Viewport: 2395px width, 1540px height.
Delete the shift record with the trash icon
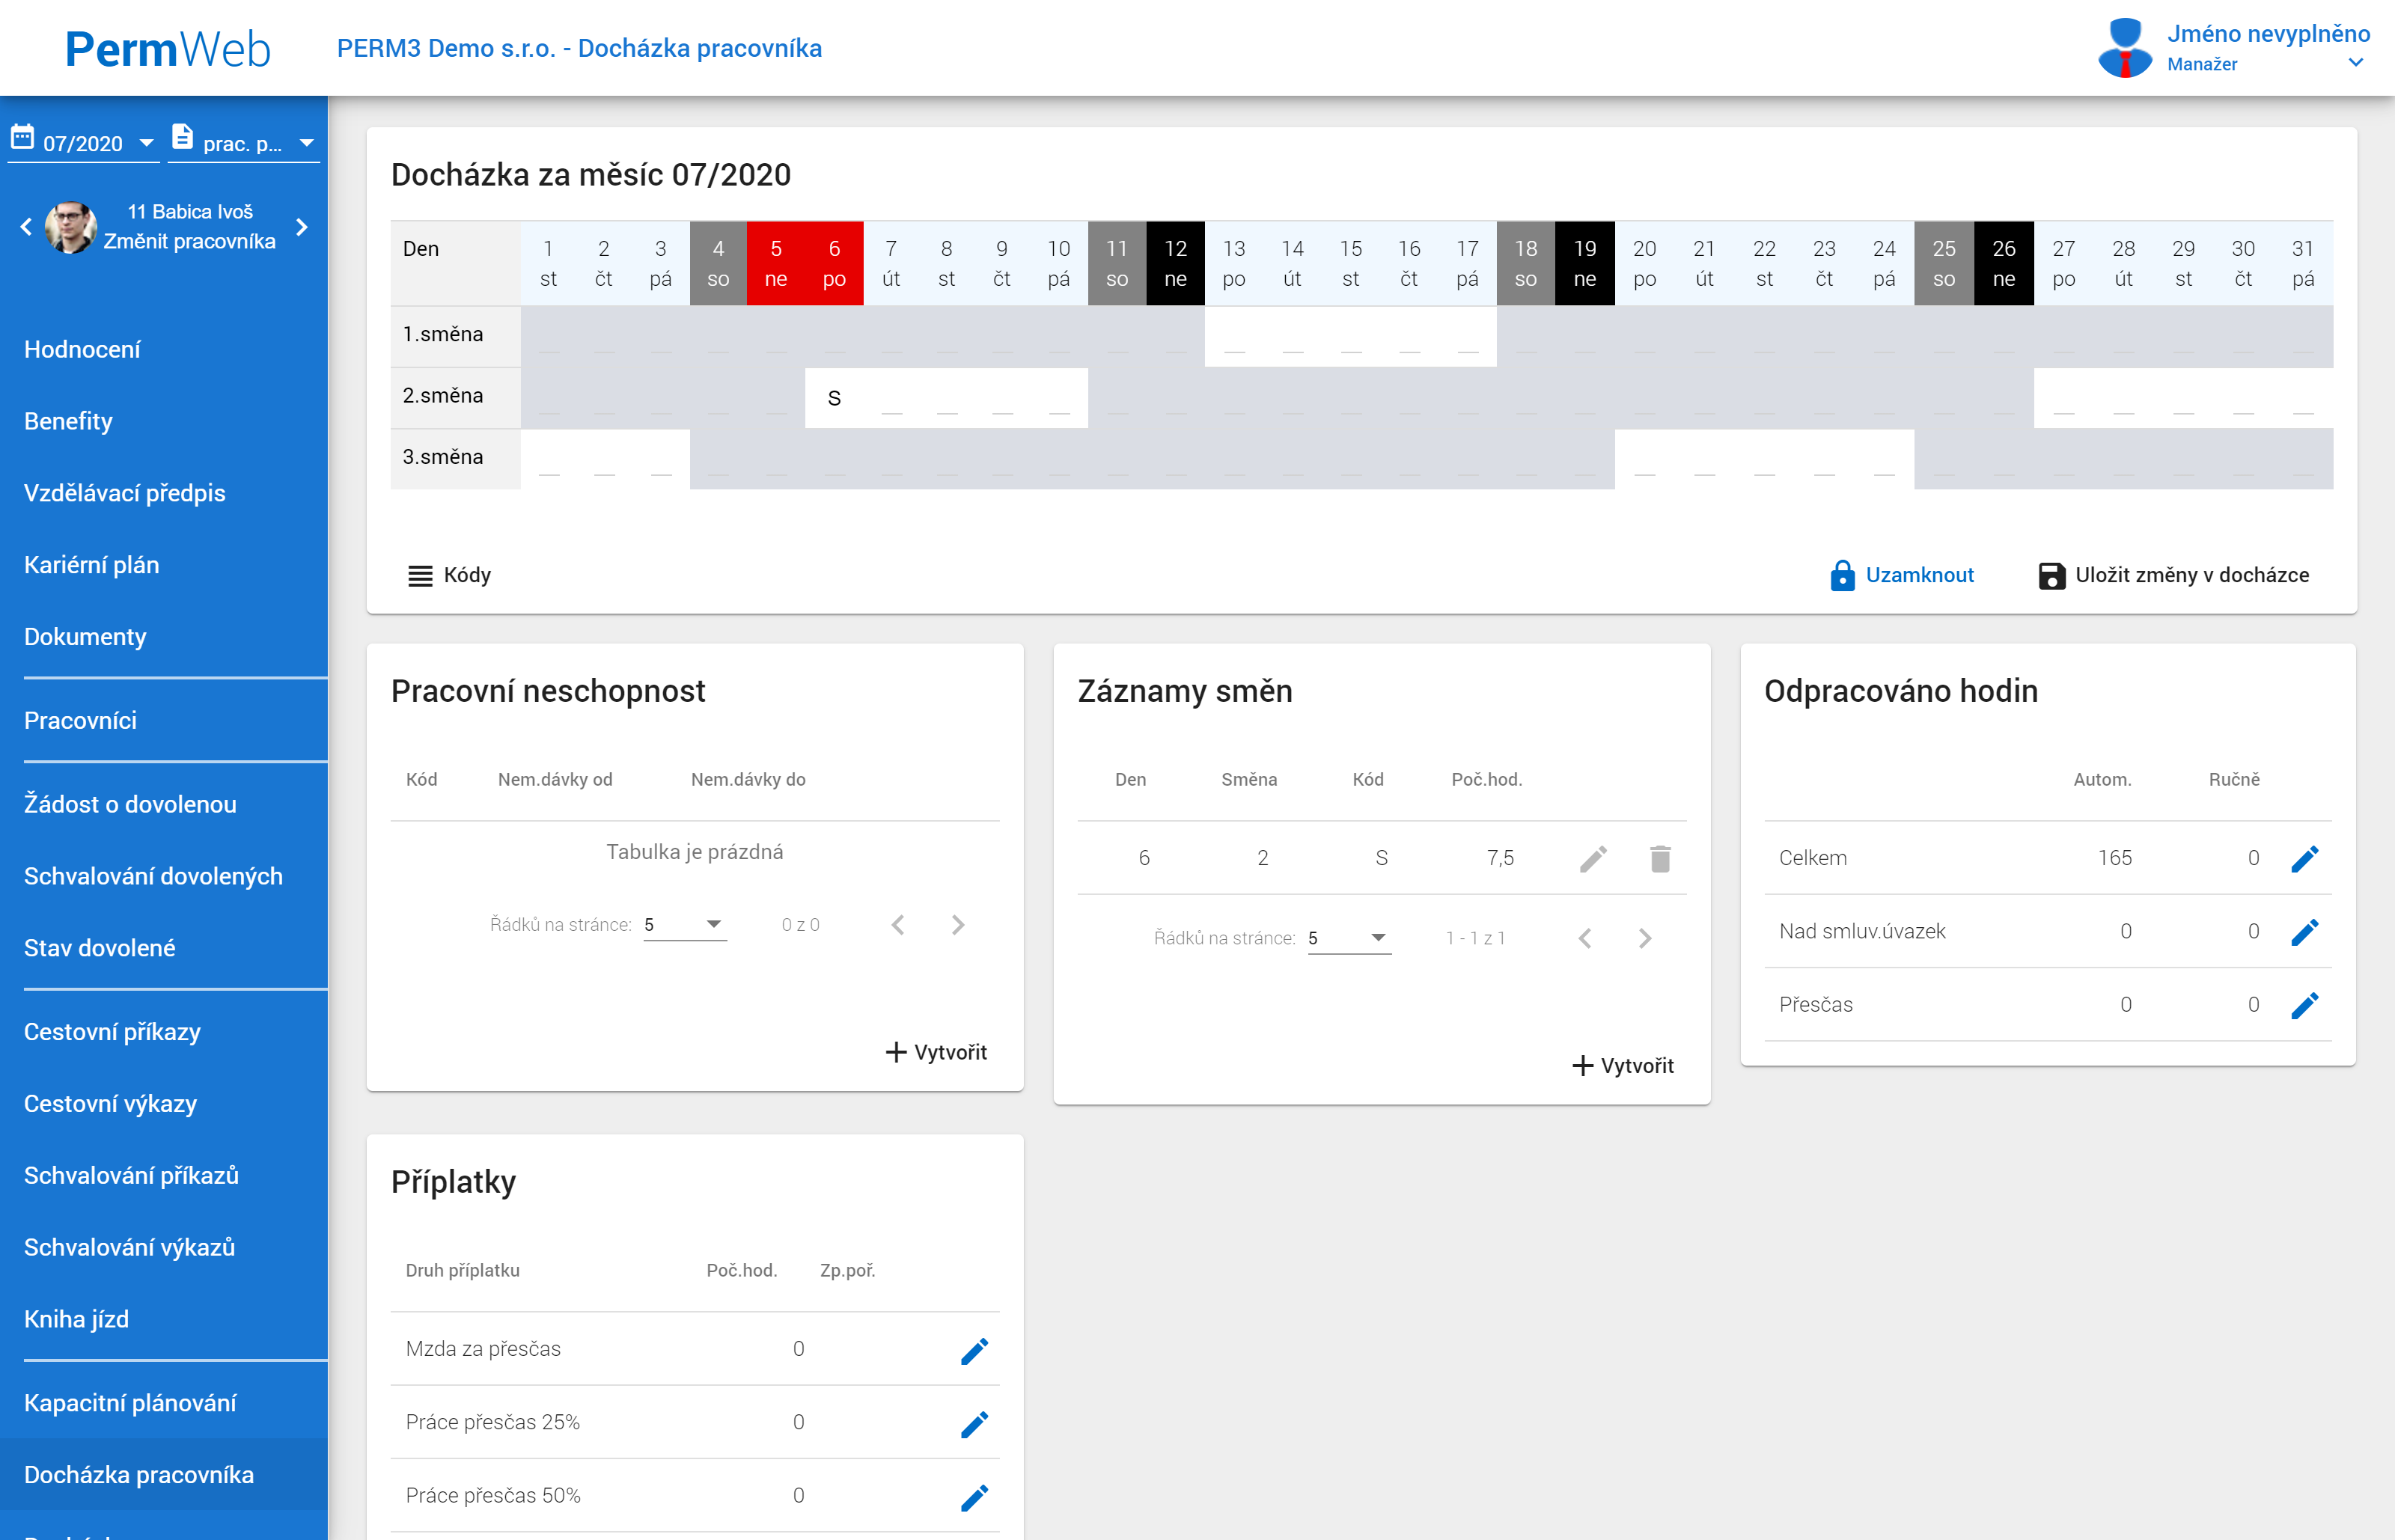pyautogui.click(x=1660, y=858)
